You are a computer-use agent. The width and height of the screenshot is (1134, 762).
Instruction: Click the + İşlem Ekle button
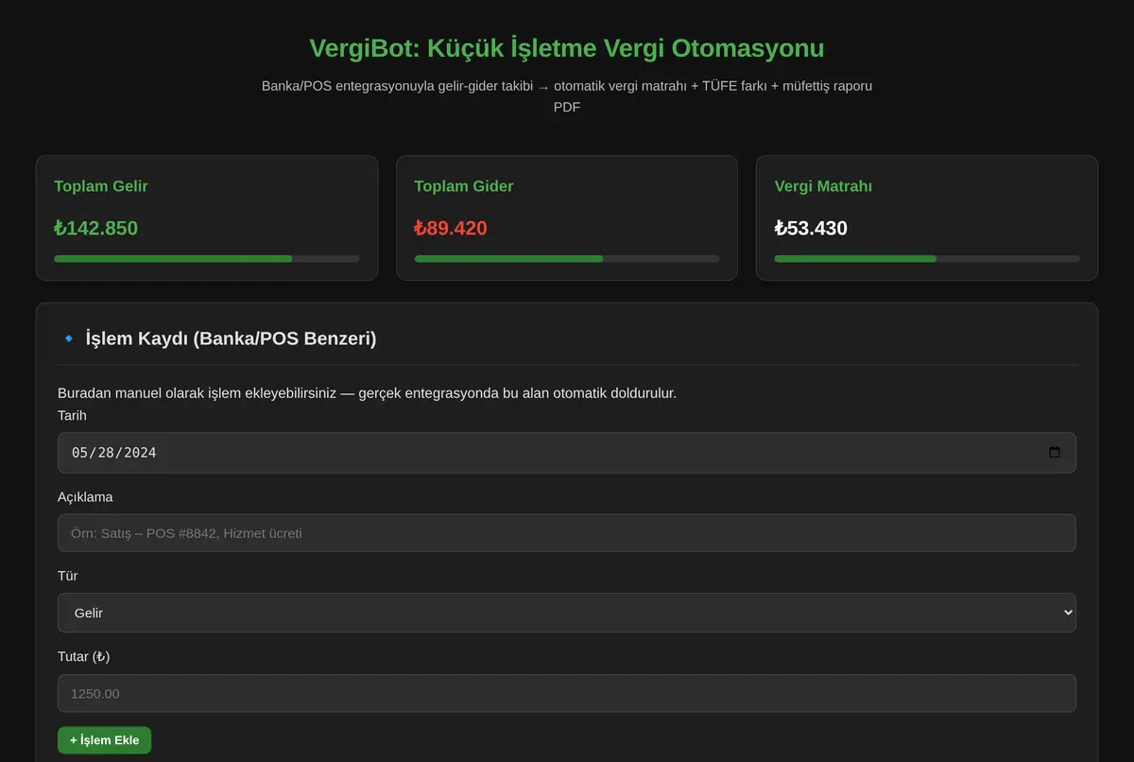point(104,740)
